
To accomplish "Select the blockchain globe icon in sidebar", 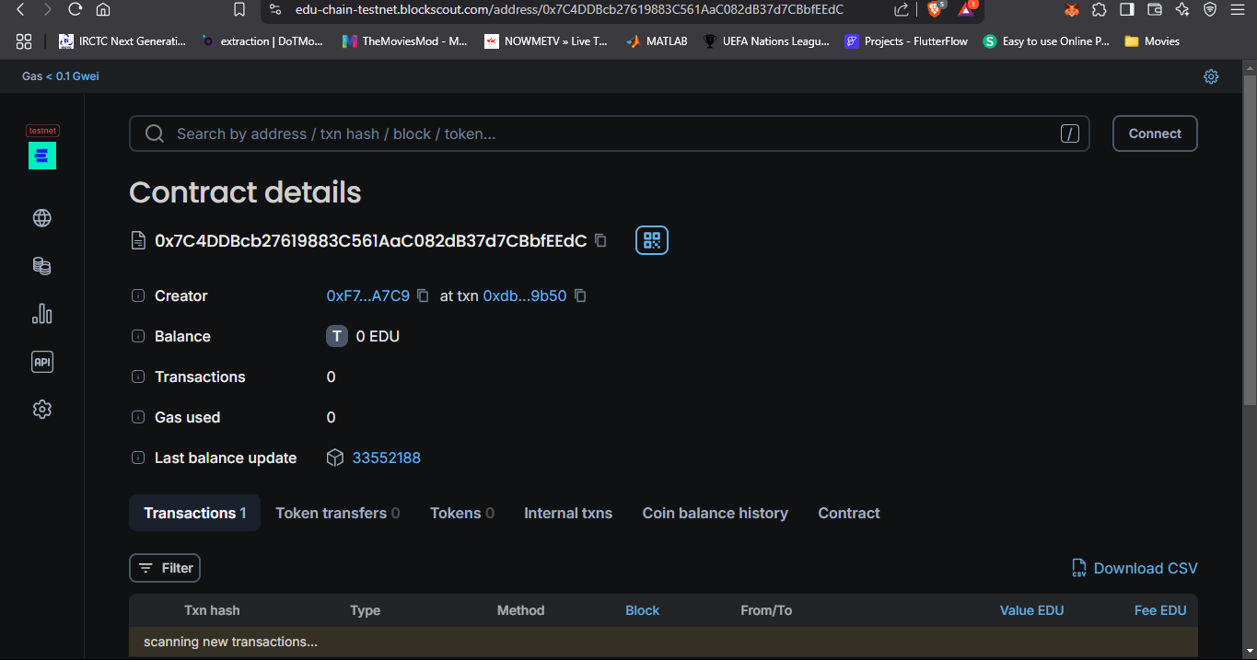I will 41,218.
